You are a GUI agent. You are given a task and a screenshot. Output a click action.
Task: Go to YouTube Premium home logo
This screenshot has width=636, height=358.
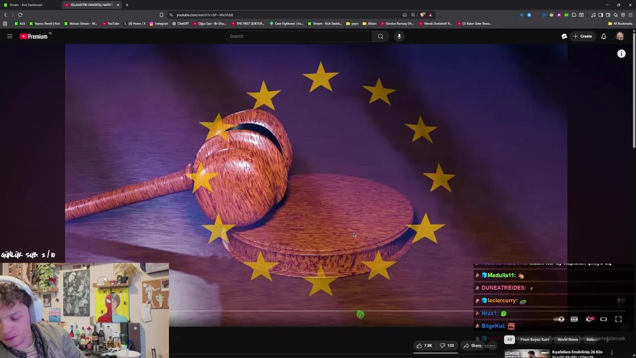coord(35,36)
